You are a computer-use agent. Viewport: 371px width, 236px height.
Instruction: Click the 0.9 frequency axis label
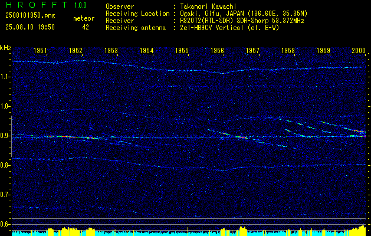(x=5, y=136)
